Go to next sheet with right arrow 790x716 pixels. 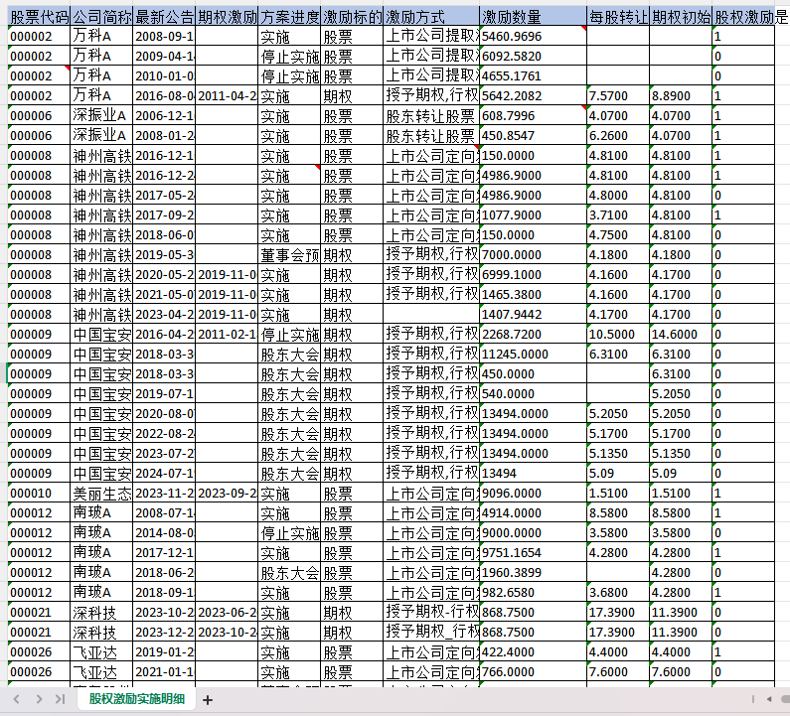pyautogui.click(x=39, y=699)
